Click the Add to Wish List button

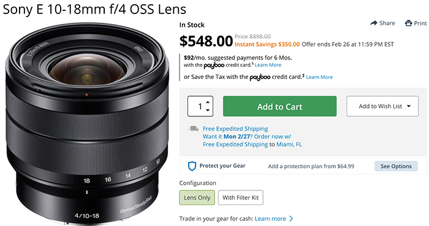pos(382,107)
